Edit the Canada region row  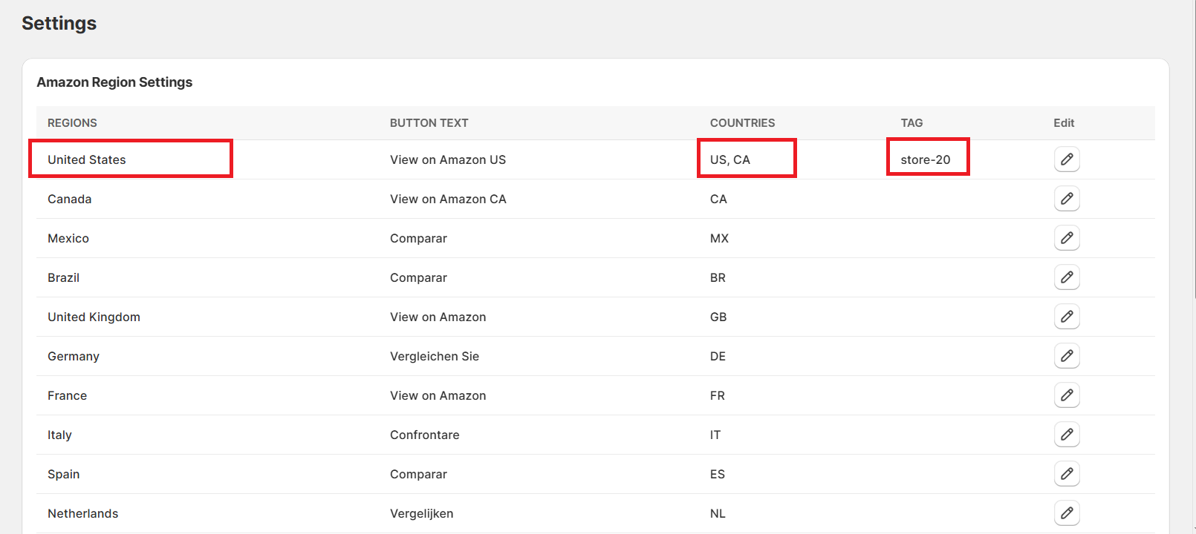pyautogui.click(x=1067, y=199)
